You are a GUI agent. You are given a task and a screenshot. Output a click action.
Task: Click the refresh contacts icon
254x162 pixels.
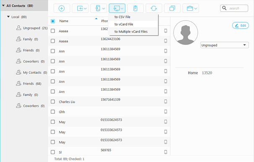(154, 8)
